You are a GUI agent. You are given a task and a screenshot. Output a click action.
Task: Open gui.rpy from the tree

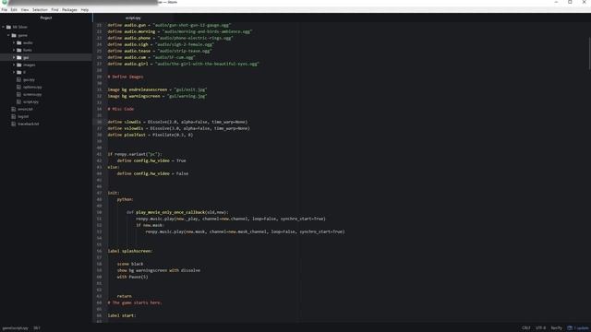(29, 80)
